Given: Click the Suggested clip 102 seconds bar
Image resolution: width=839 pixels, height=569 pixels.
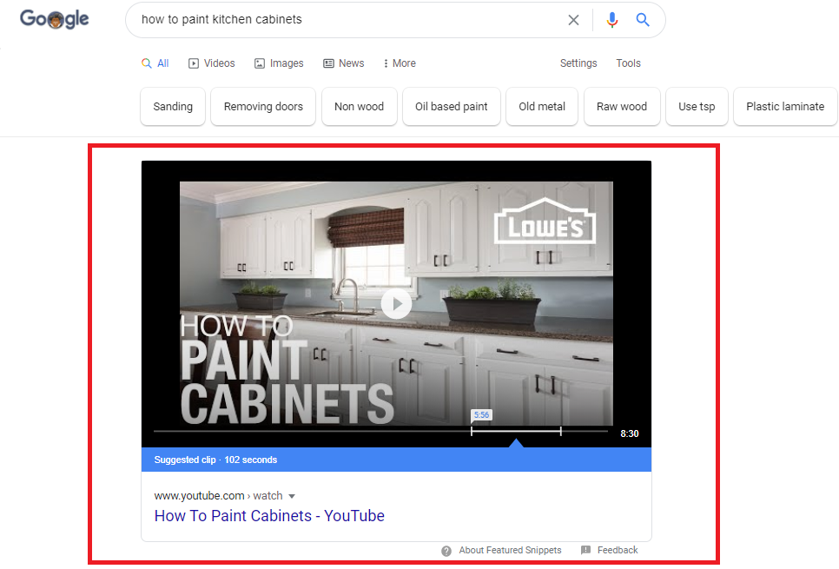Looking at the screenshot, I should point(397,460).
